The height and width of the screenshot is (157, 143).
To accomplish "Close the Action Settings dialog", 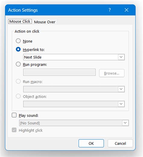I will [126, 10].
